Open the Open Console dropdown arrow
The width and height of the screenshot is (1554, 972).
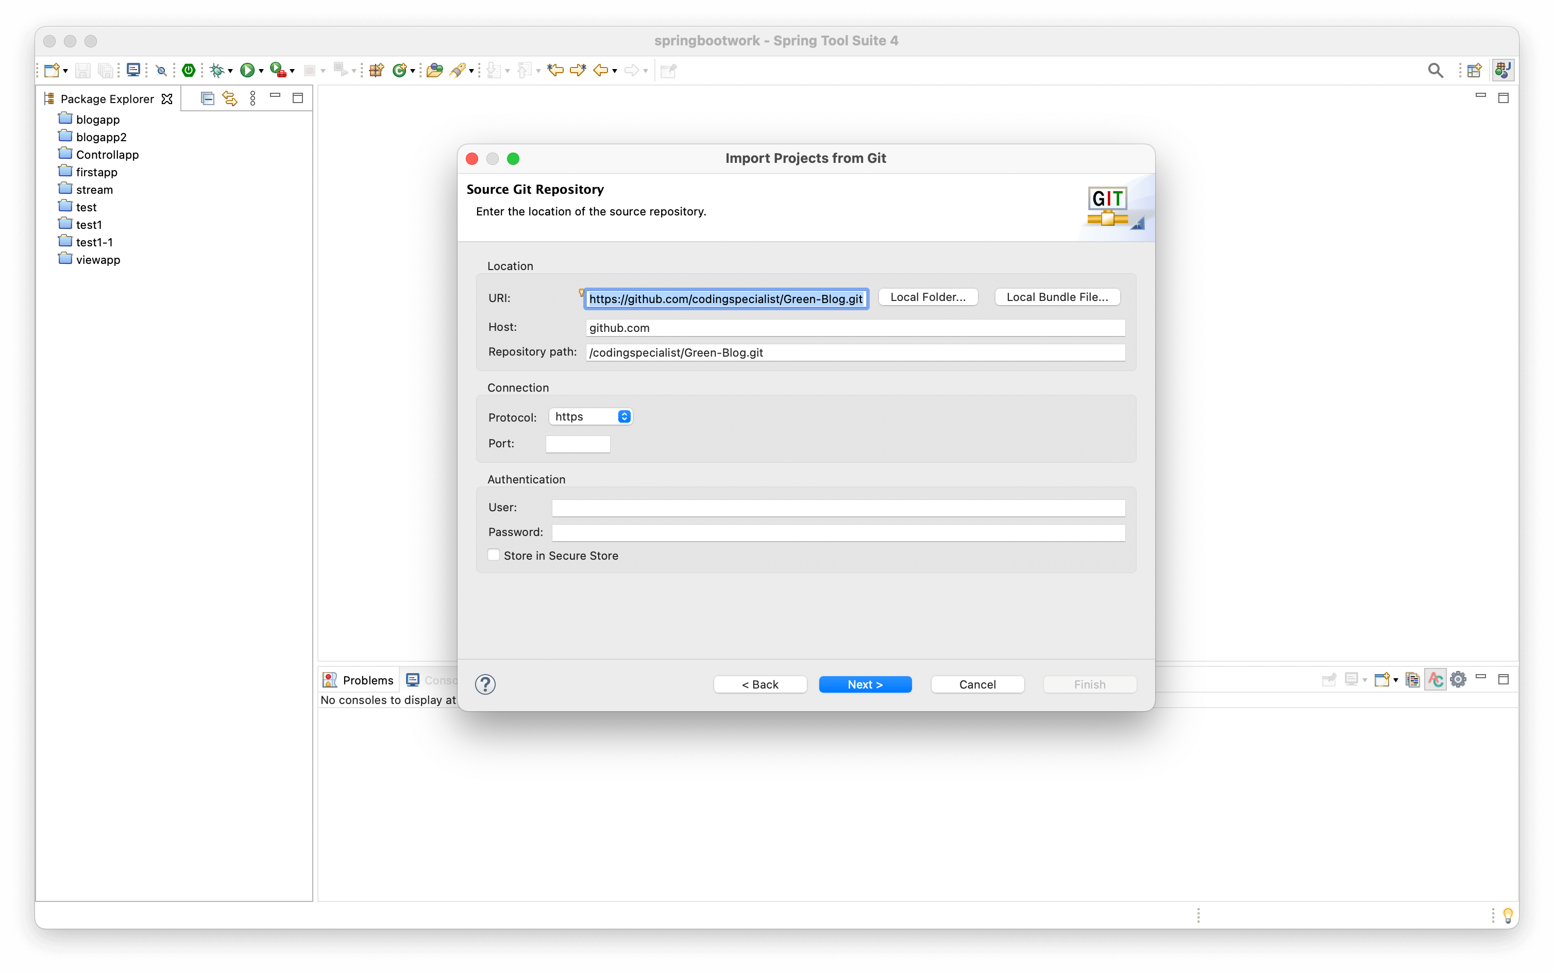[x=1396, y=680]
